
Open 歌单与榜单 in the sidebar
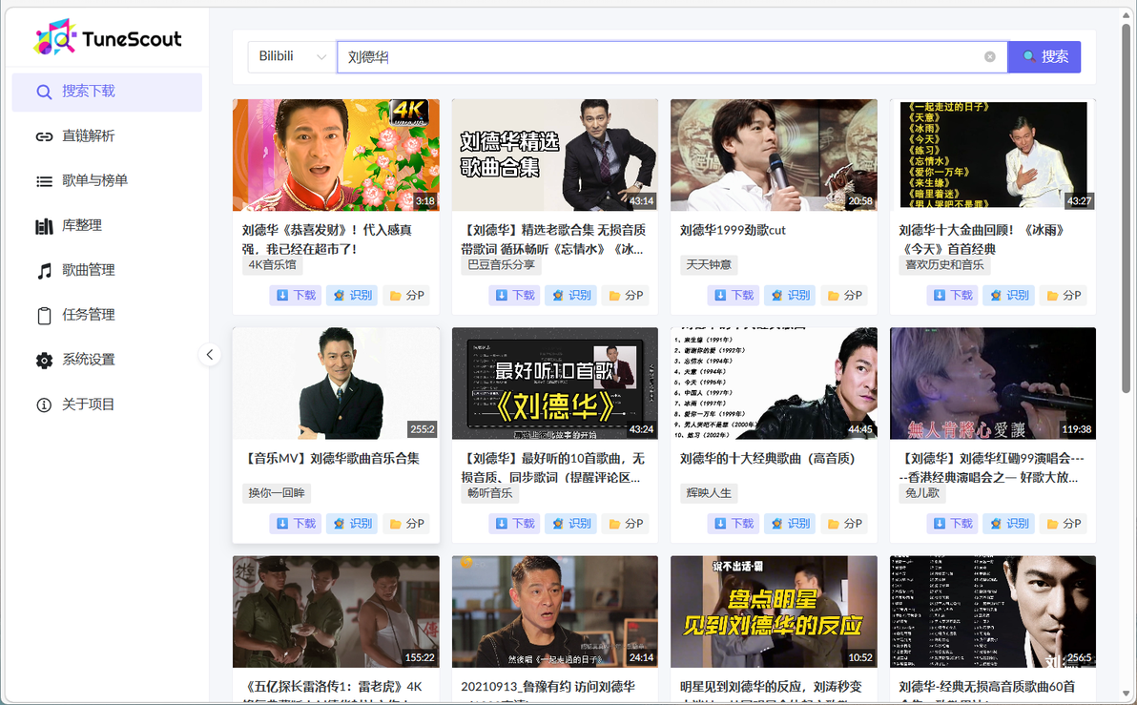pyautogui.click(x=107, y=180)
